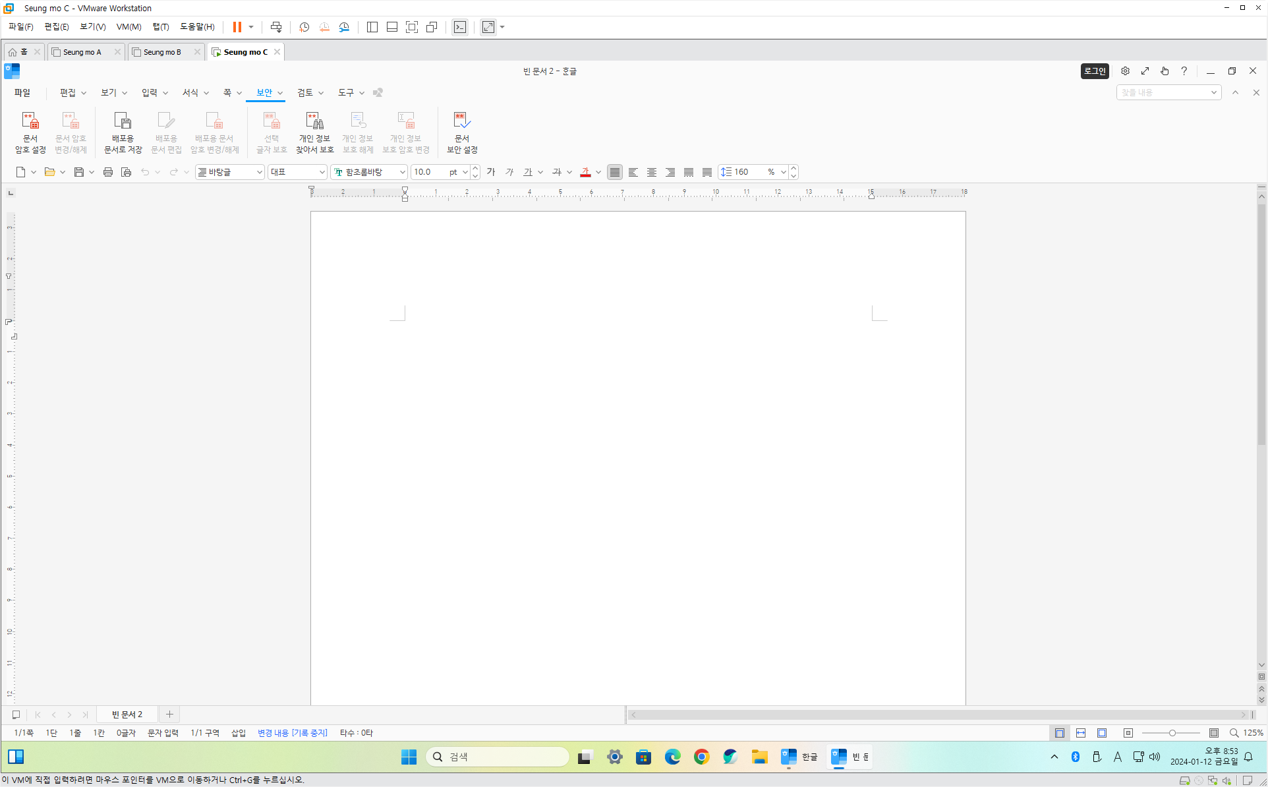Screen dimensions: 1268x787
Task: Open the 함초롬바탕 font dropdown
Action: click(402, 172)
